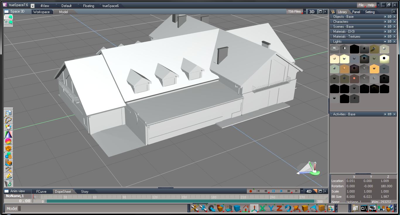Screen dimensions: 400x215
Task: Switch to the FCurve tab
Action: pos(41,192)
